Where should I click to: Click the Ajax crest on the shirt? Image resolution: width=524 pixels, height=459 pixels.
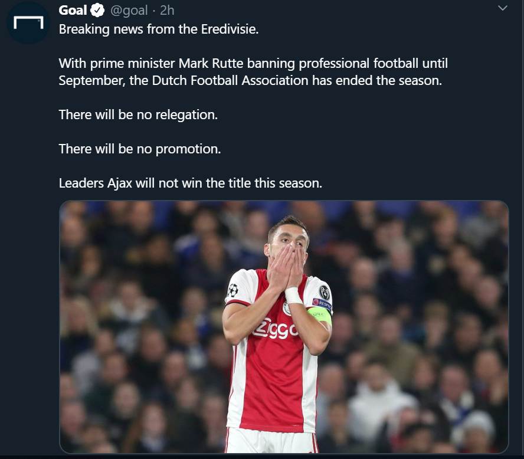pos(287,309)
